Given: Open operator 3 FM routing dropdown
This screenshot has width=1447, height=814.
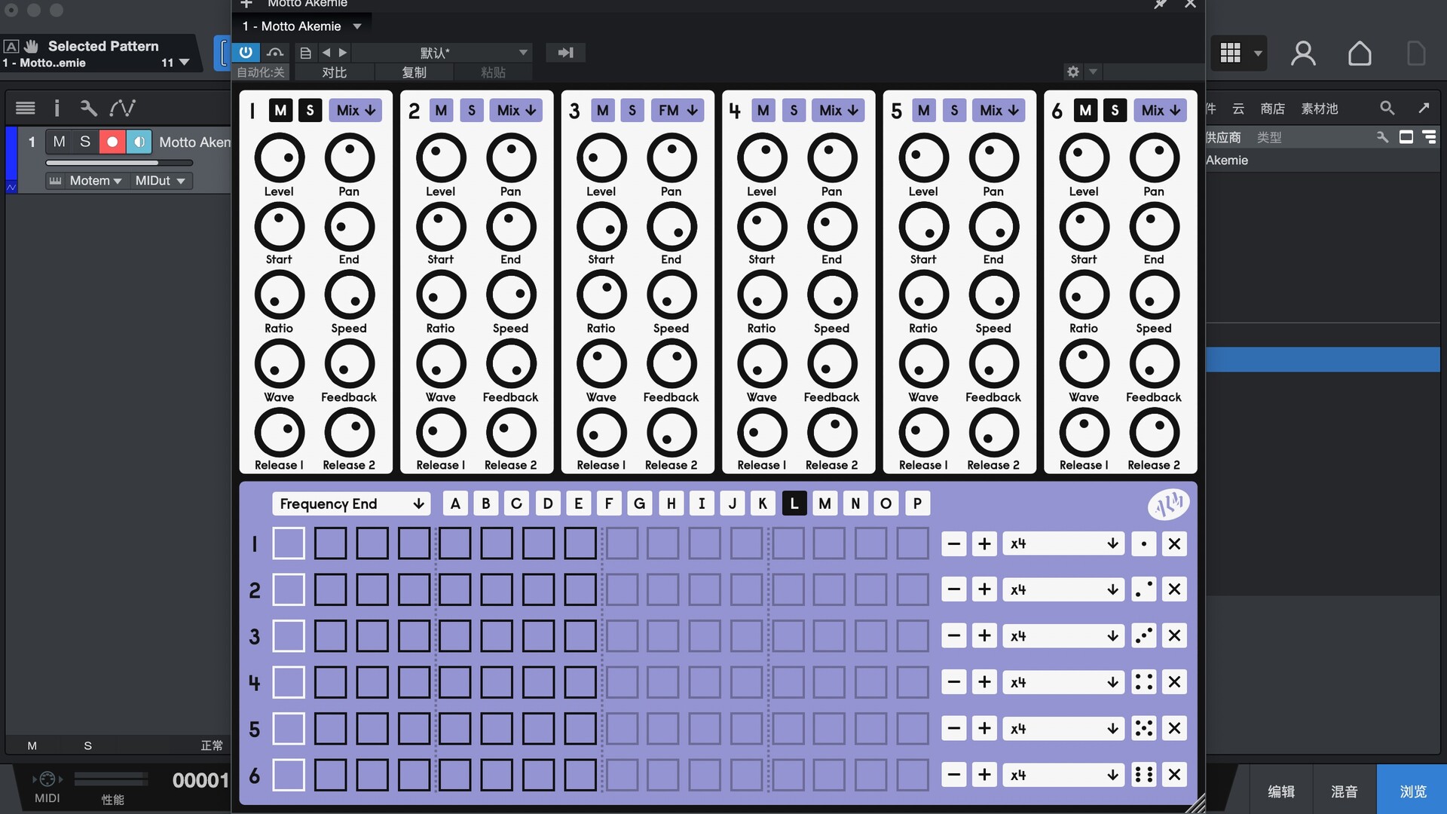Looking at the screenshot, I should click(677, 111).
